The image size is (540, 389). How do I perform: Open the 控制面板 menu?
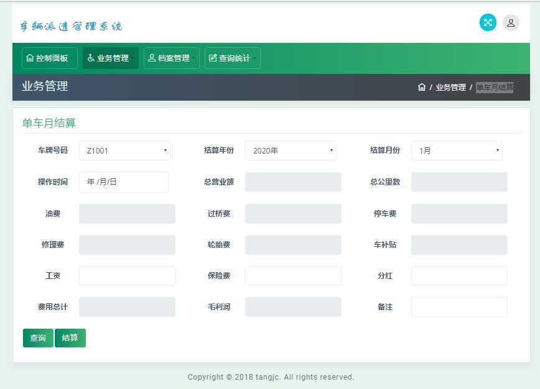pos(50,58)
